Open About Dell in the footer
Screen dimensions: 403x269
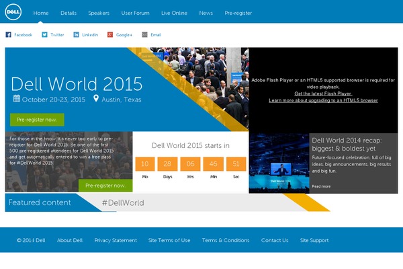[x=70, y=240]
